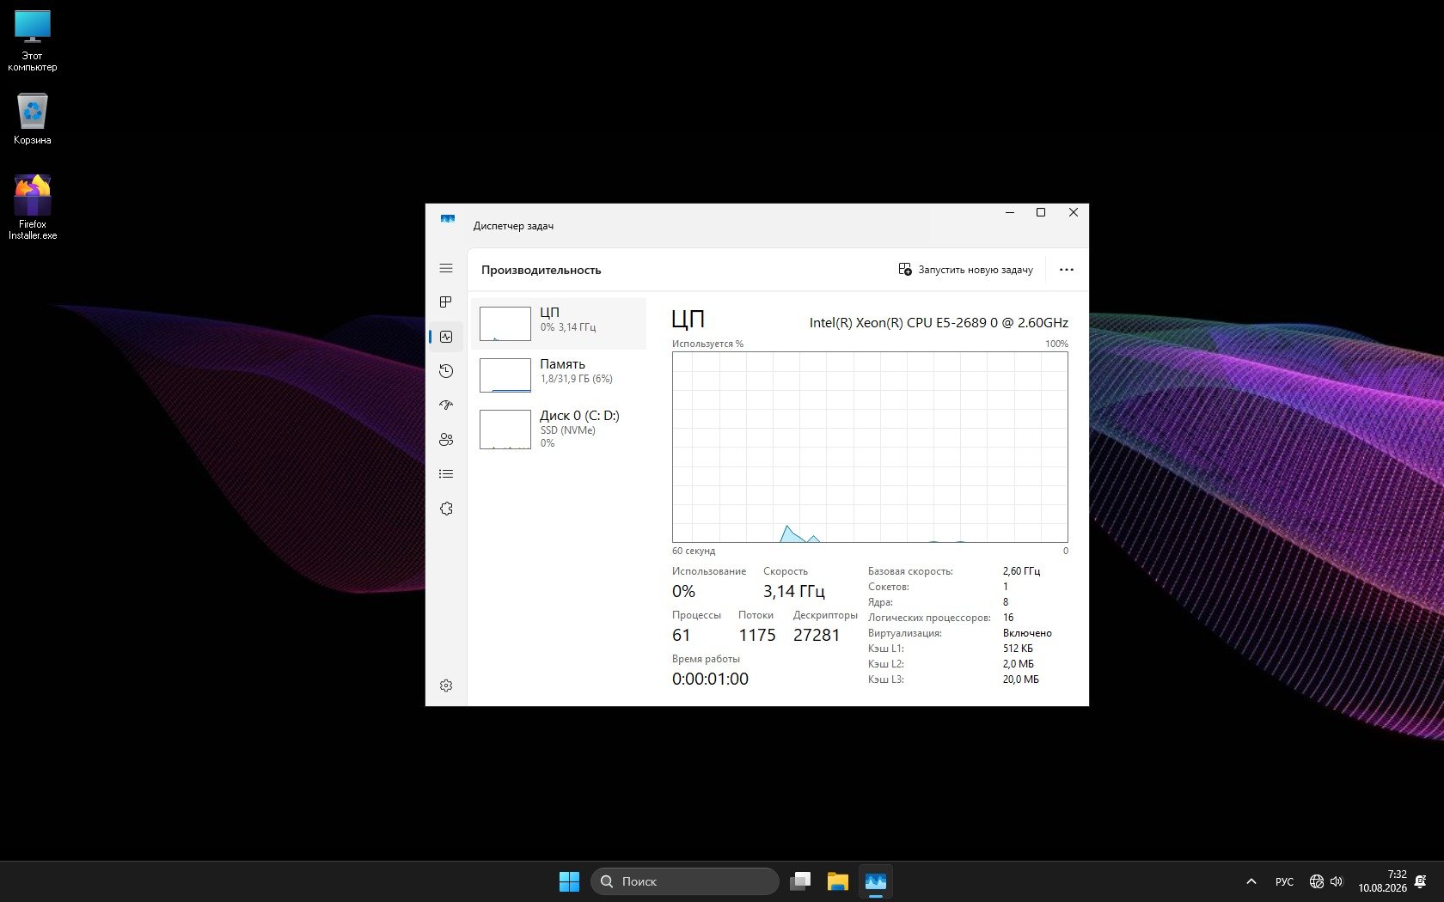1444x902 pixels.
Task: Click the logical processors value 16
Action: 1008,618
